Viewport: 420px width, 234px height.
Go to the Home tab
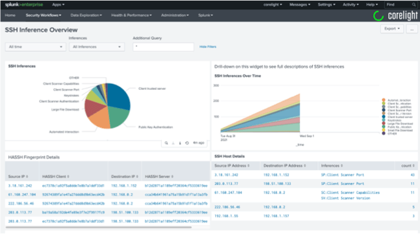(10, 16)
